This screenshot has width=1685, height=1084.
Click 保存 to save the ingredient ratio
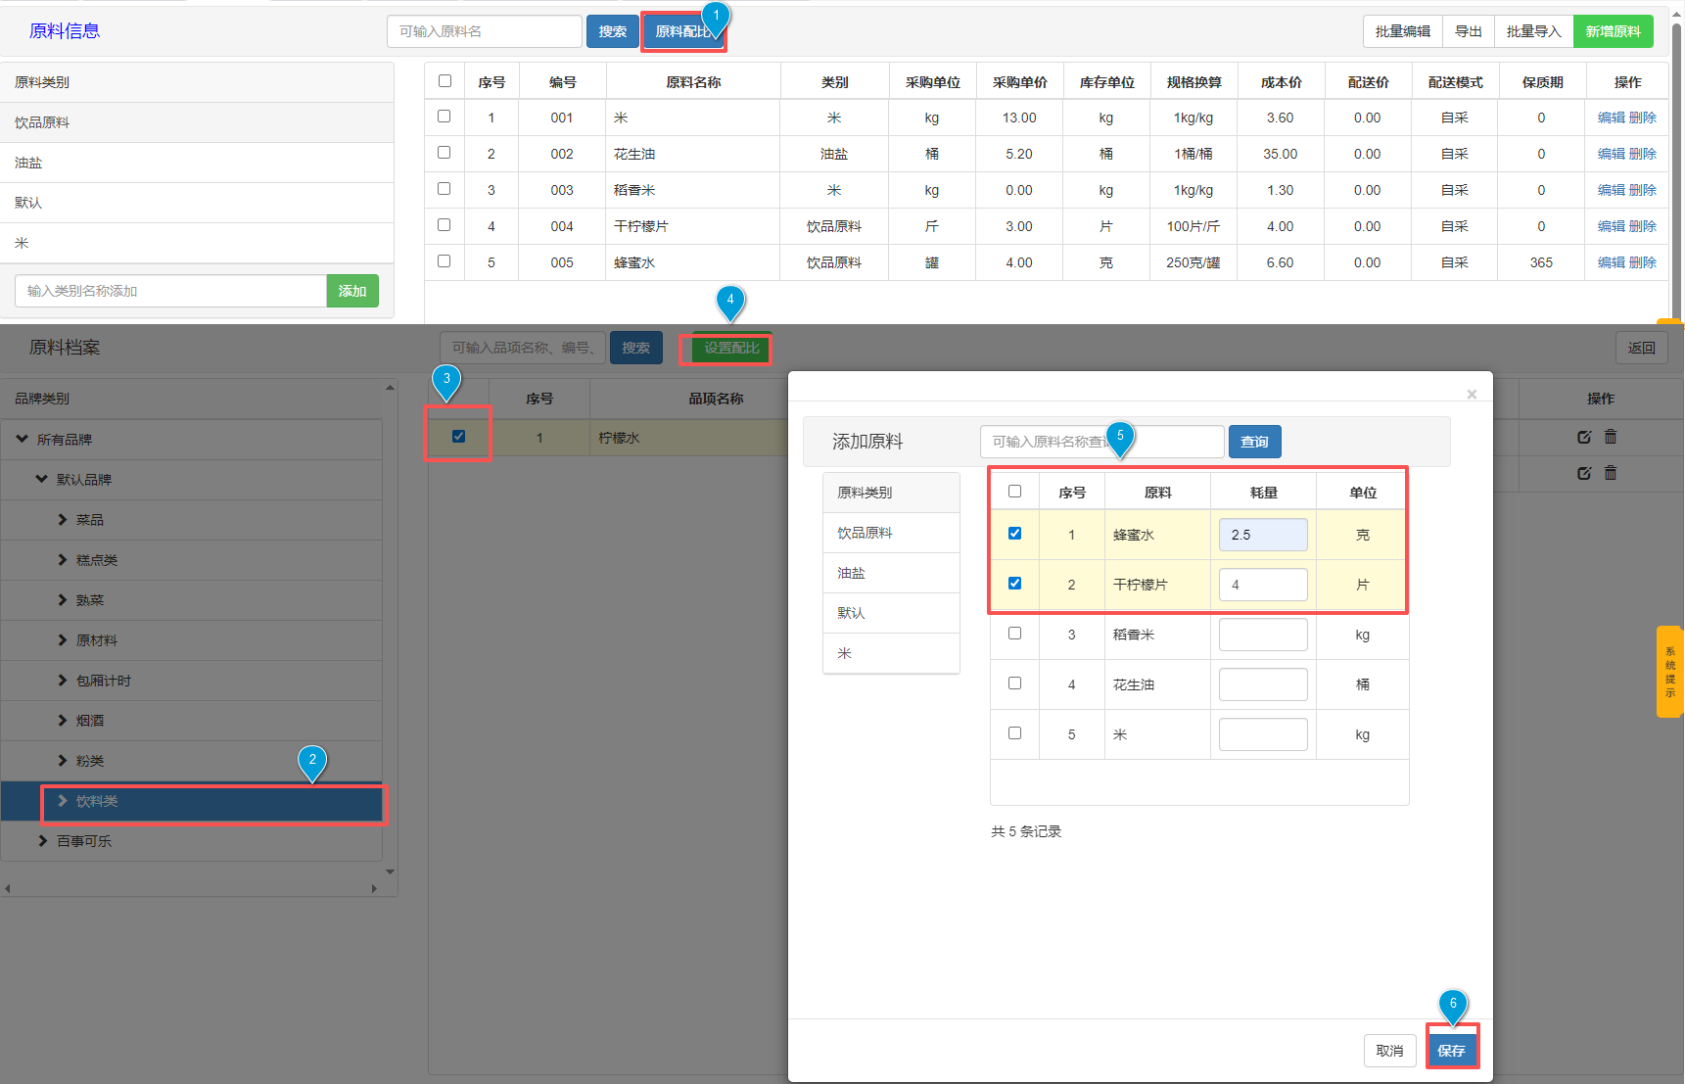click(x=1451, y=1050)
